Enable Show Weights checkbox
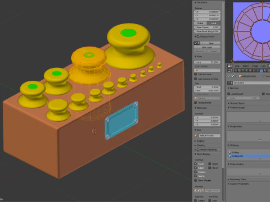The image size is (270, 202). [196, 180]
